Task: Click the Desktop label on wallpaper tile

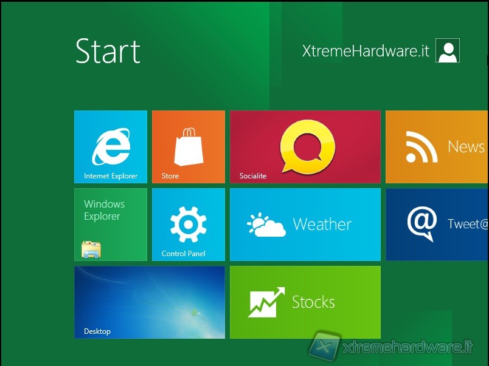Action: [x=97, y=331]
